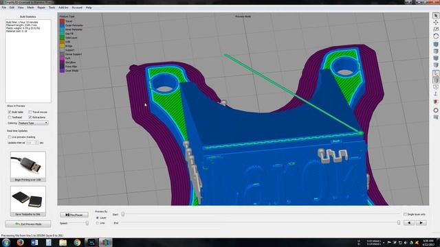This screenshot has height=247, width=440.
Task: Click the second gray view-cube icon
Action: 436,64
